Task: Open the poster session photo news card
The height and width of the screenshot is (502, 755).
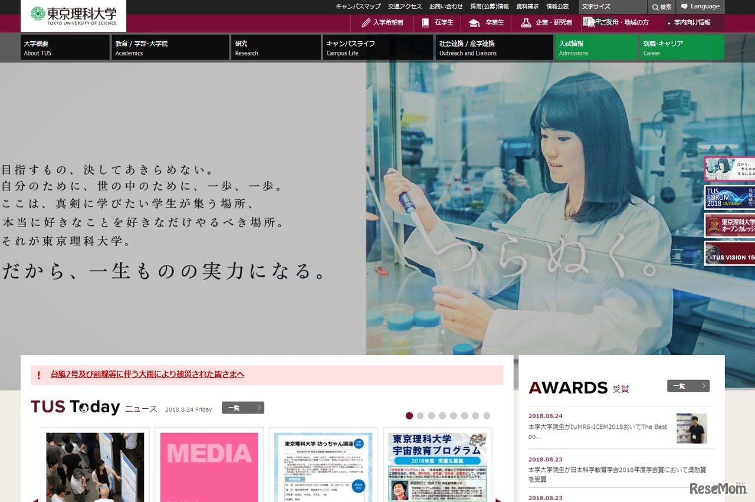Action: point(95,465)
